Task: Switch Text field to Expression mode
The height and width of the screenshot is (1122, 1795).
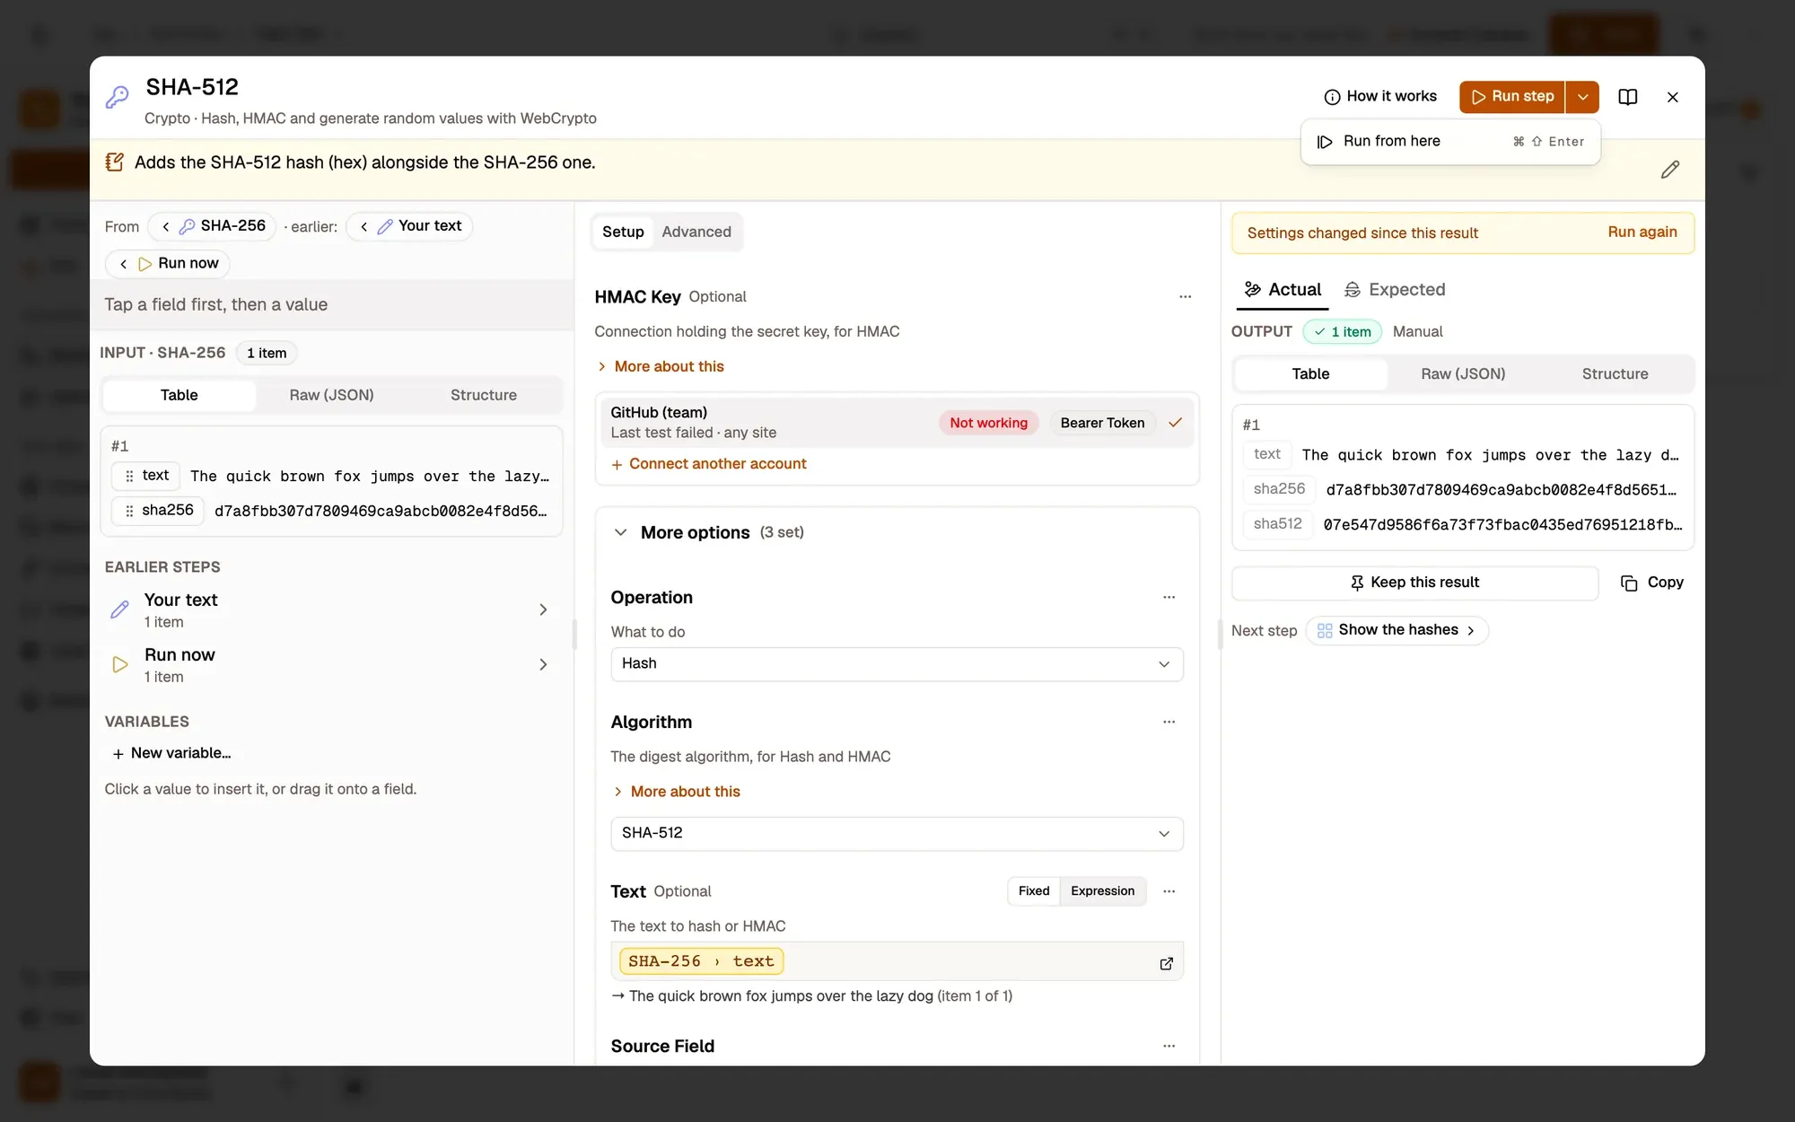Action: pyautogui.click(x=1102, y=891)
